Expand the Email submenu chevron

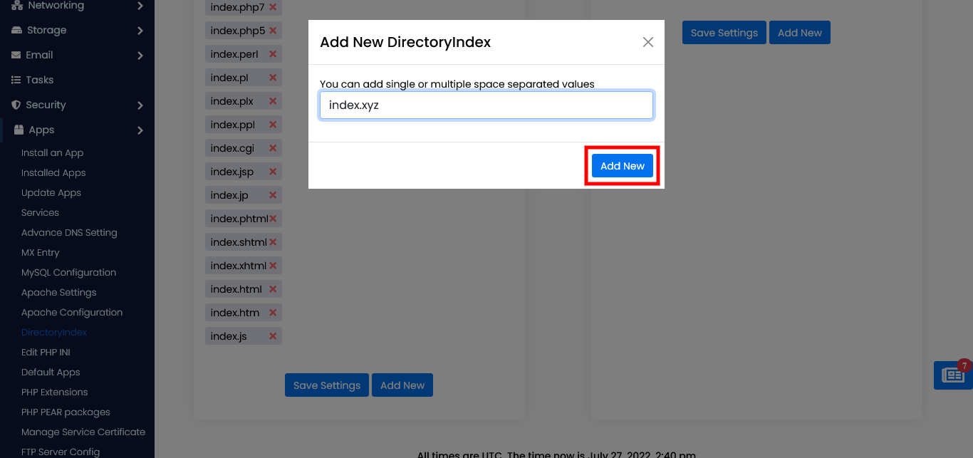pyautogui.click(x=140, y=56)
